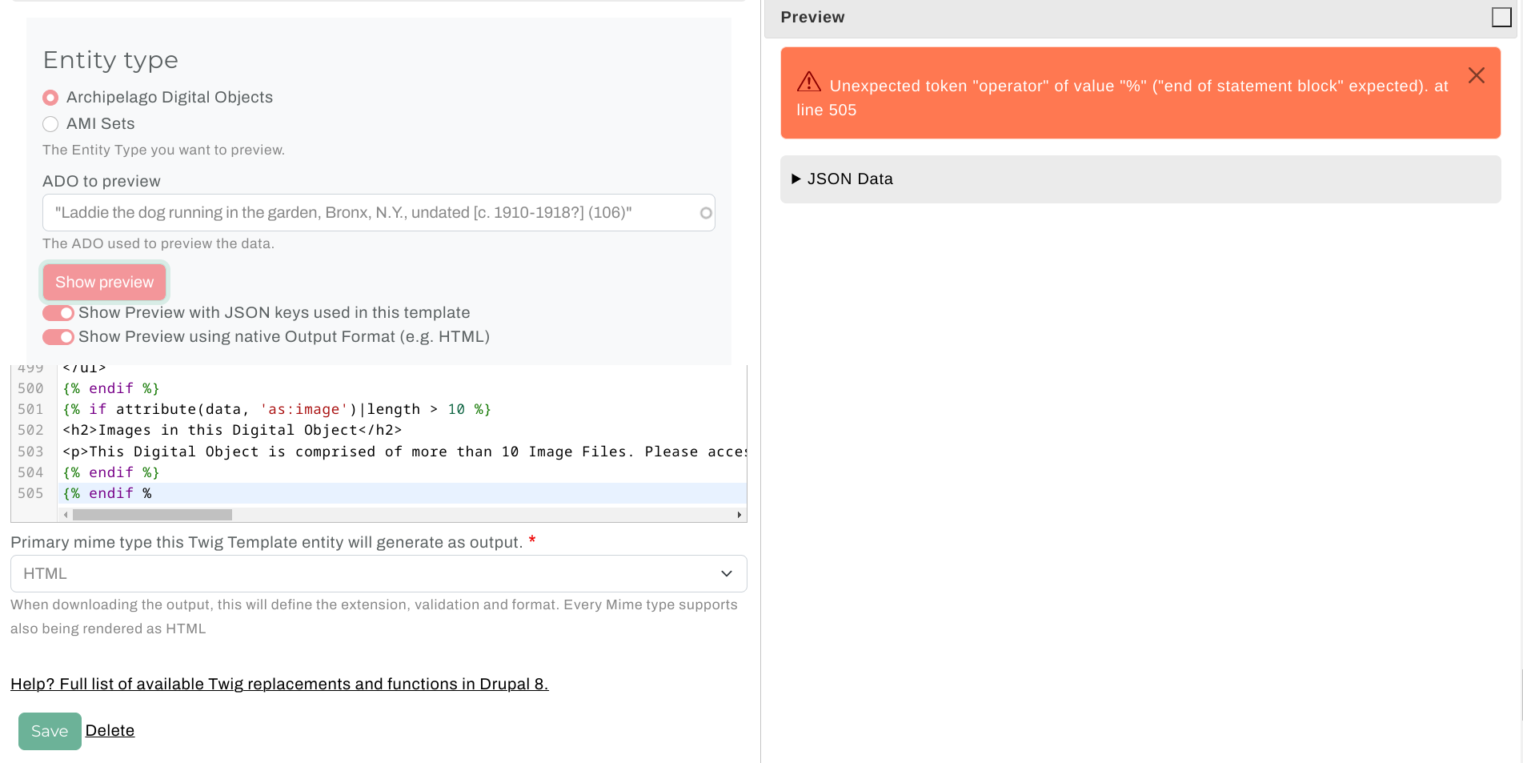Click the autocomplete circle in ADO field

click(705, 213)
